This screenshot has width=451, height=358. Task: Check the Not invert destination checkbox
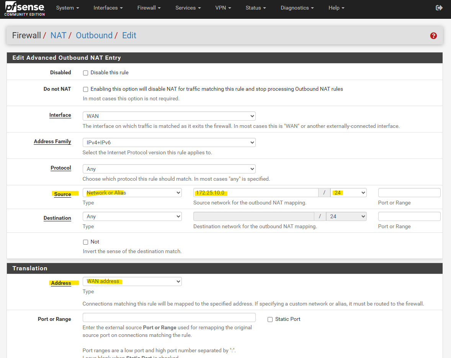click(x=86, y=242)
